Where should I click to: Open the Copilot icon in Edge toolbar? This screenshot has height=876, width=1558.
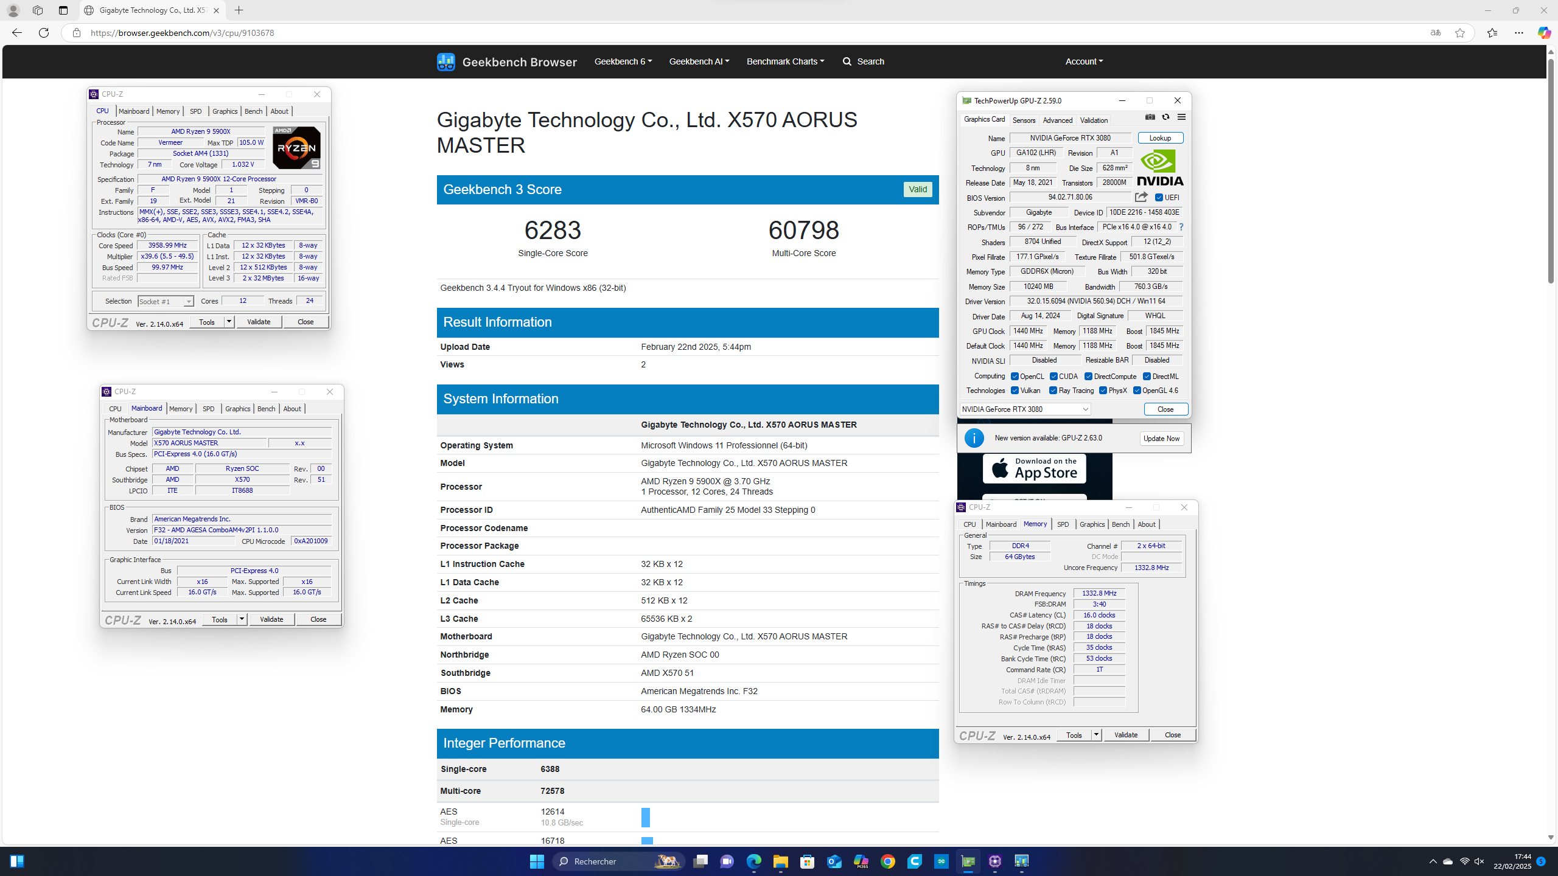[x=1544, y=32]
